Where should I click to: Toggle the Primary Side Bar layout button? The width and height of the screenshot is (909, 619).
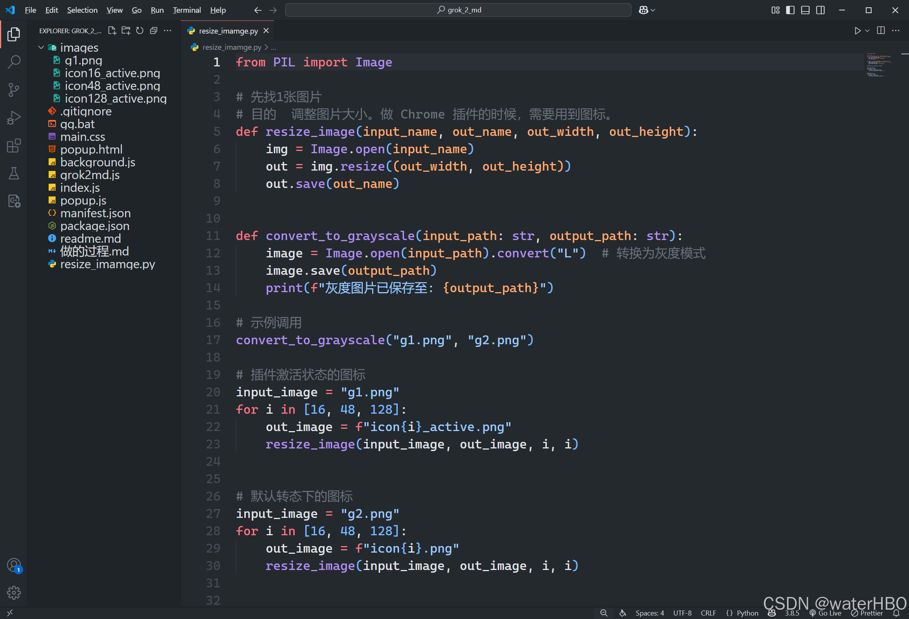pyautogui.click(x=790, y=10)
